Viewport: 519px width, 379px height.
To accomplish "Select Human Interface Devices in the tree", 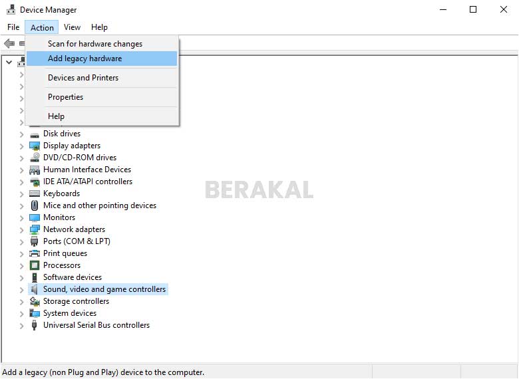I will 86,170.
